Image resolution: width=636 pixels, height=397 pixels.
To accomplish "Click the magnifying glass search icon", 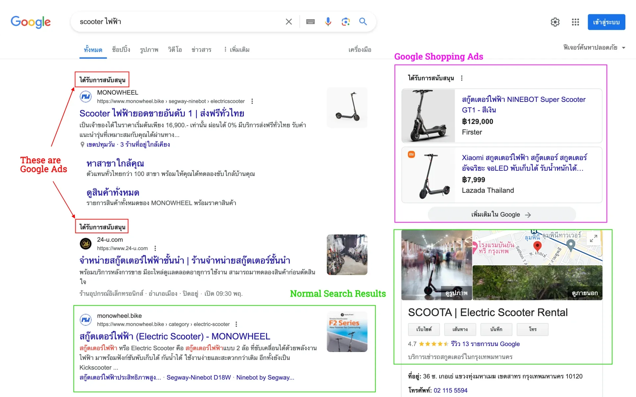I will click(x=363, y=22).
